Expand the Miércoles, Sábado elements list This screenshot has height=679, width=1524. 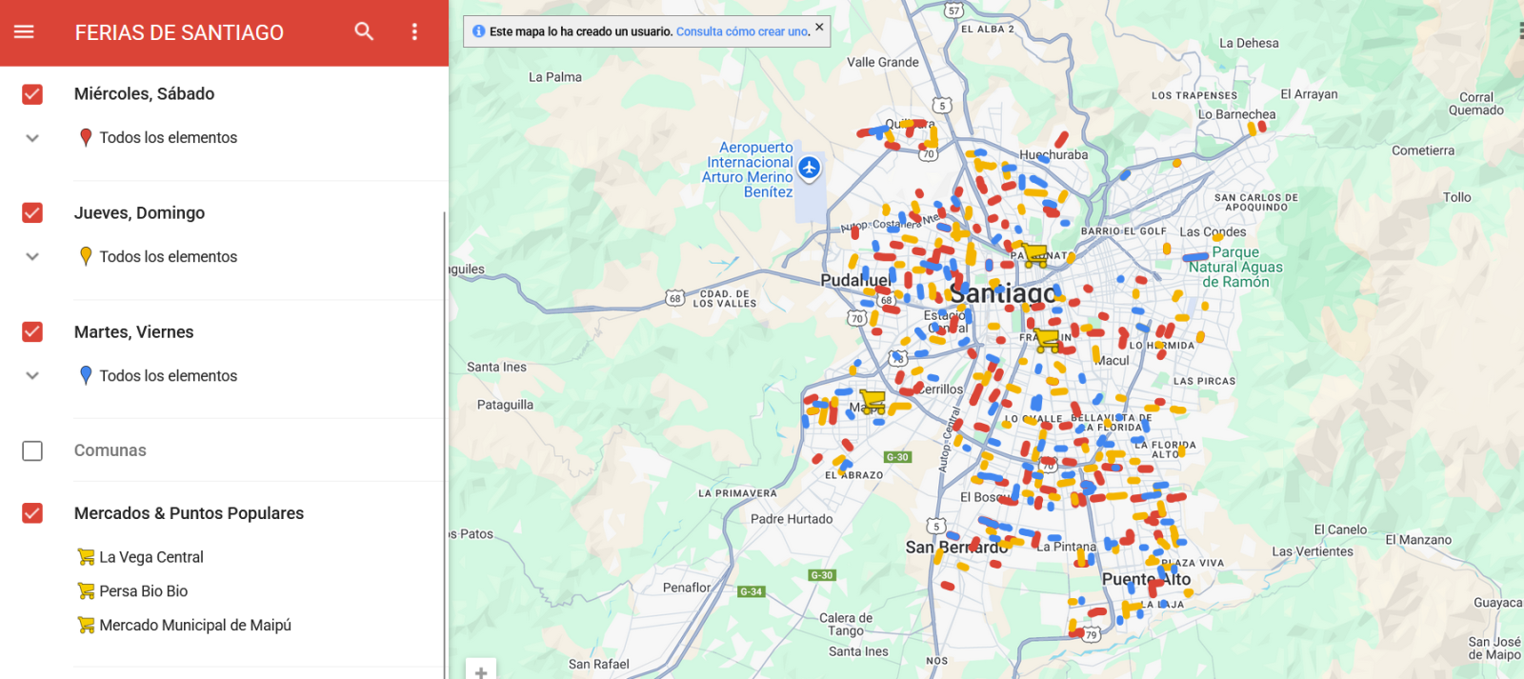point(32,138)
